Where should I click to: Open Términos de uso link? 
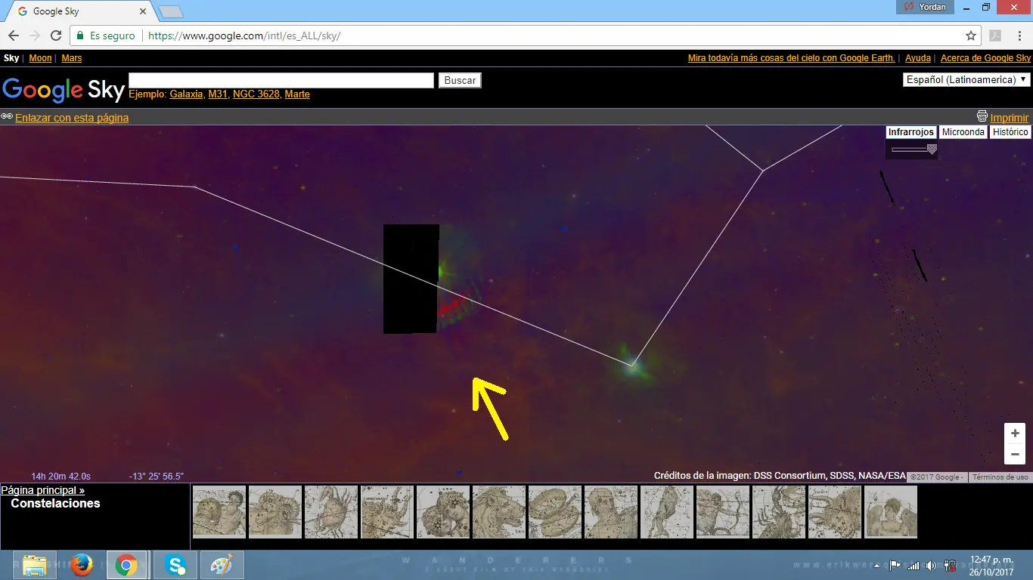click(1000, 477)
